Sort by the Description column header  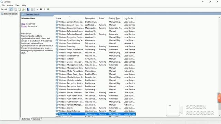(91, 18)
